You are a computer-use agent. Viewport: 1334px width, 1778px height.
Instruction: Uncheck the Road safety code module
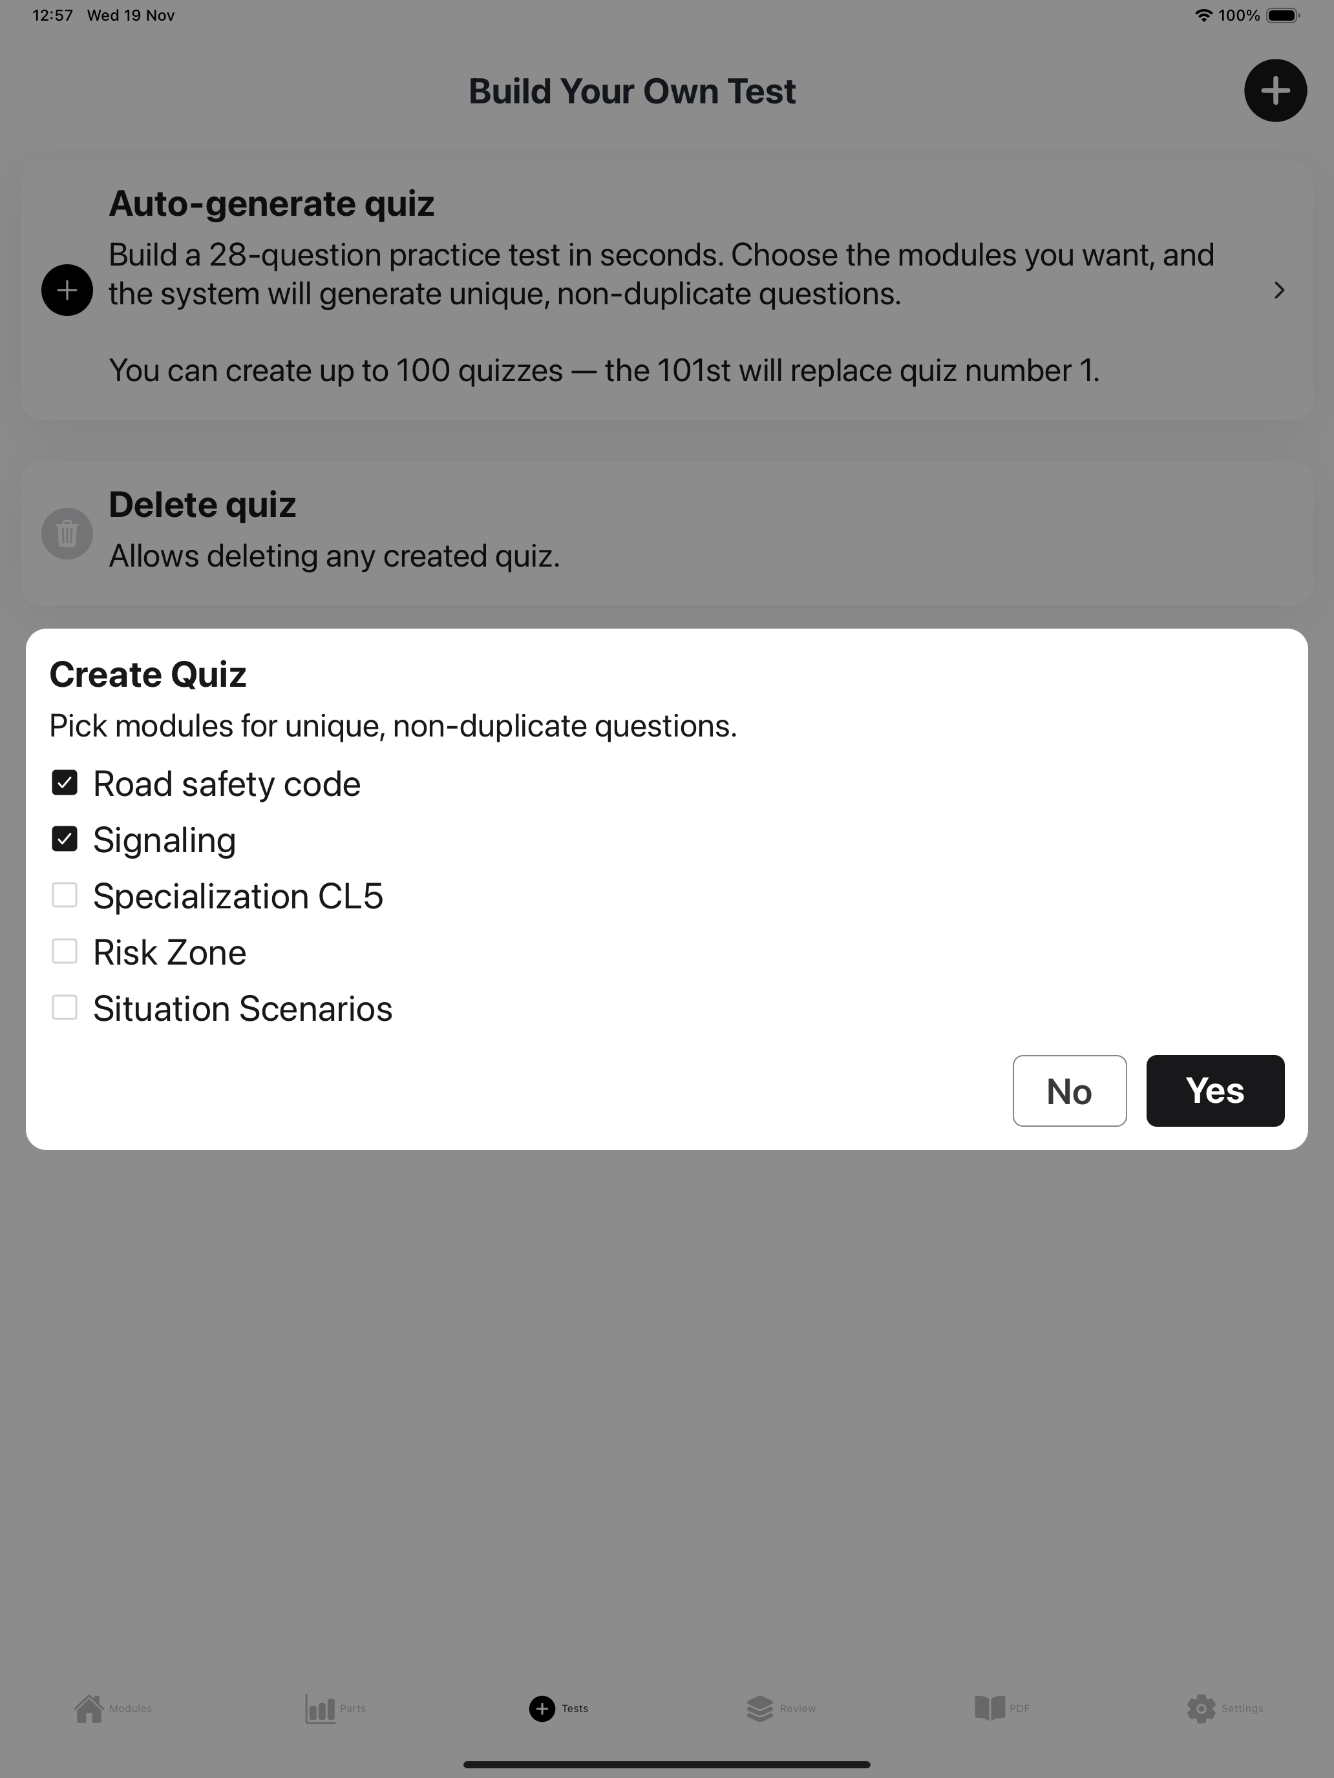click(x=65, y=782)
